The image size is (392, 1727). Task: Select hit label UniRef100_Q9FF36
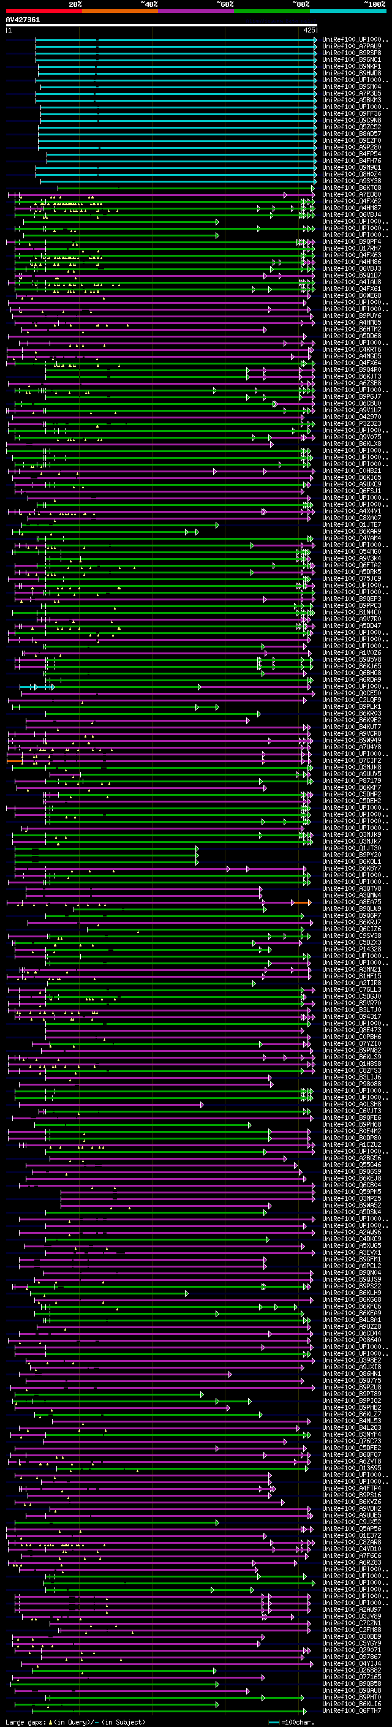coord(352,114)
